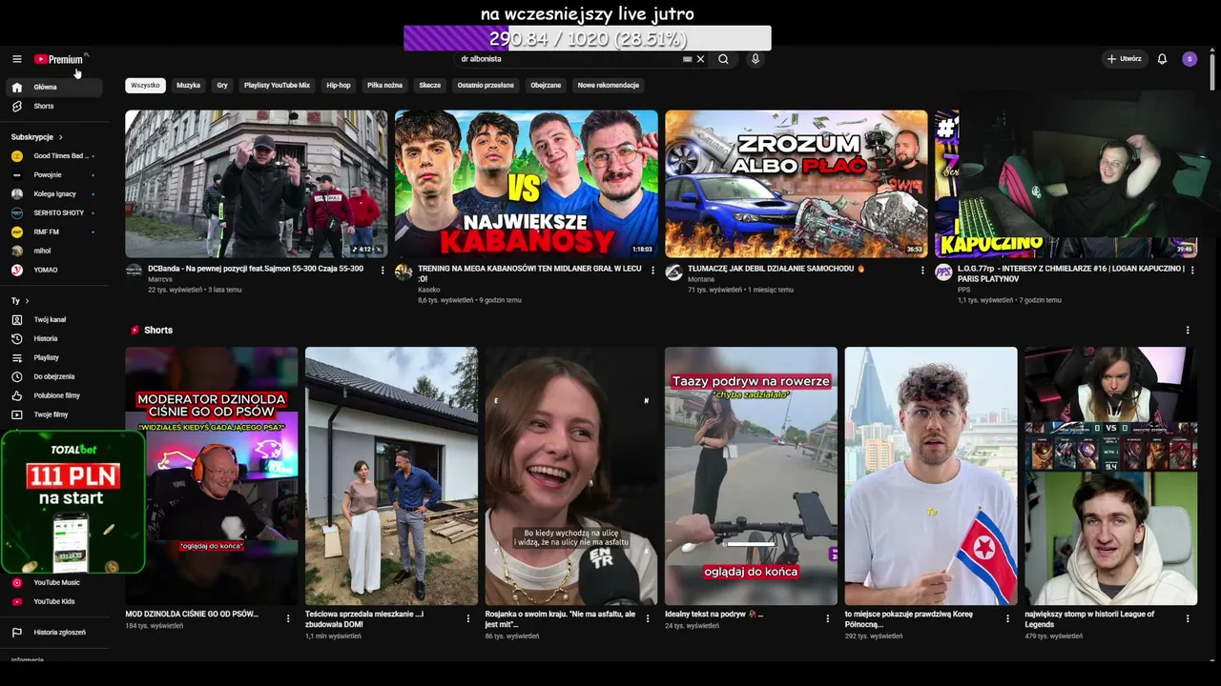Open more options for the Shorts shelf
1221x686 pixels.
point(1188,331)
